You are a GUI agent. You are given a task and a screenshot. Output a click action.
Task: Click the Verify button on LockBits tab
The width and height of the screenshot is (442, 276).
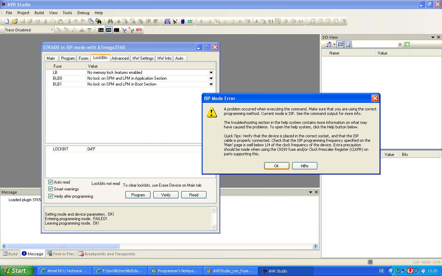[x=166, y=195]
